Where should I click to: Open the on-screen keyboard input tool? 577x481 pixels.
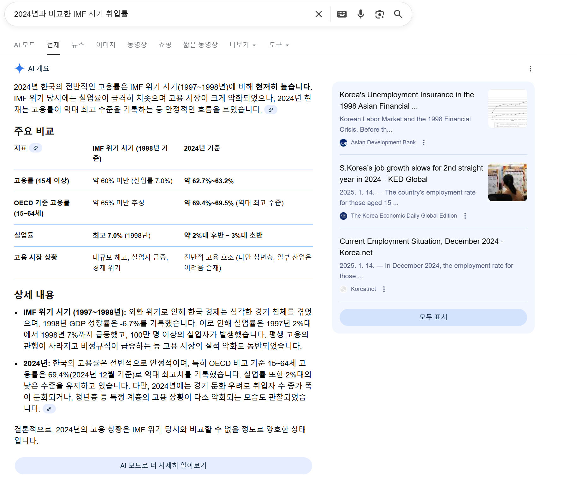click(342, 14)
